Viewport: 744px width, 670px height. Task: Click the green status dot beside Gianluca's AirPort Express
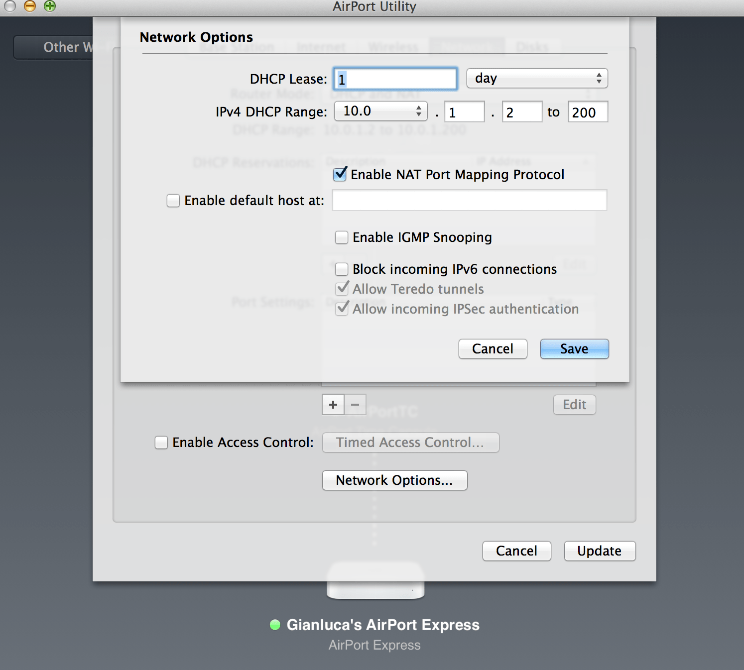274,625
